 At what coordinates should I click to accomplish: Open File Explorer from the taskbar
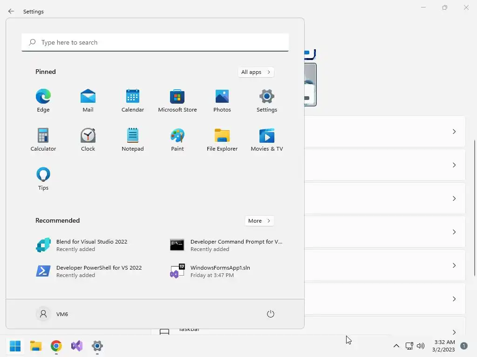click(36, 346)
